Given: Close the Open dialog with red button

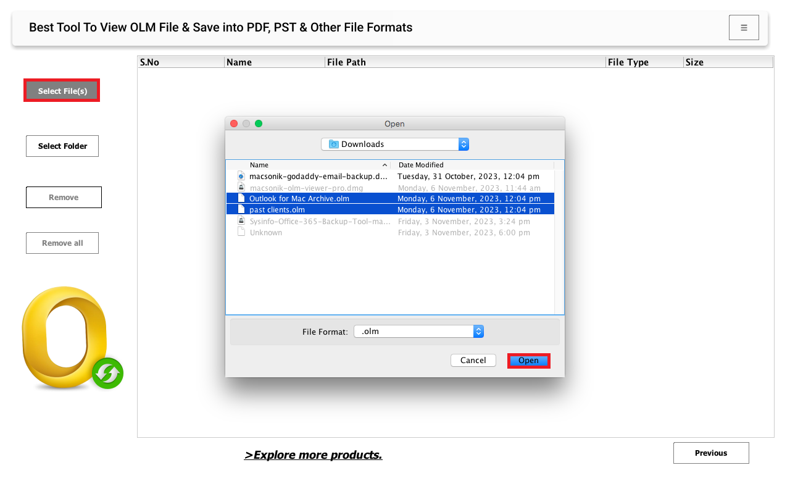Looking at the screenshot, I should click(234, 124).
